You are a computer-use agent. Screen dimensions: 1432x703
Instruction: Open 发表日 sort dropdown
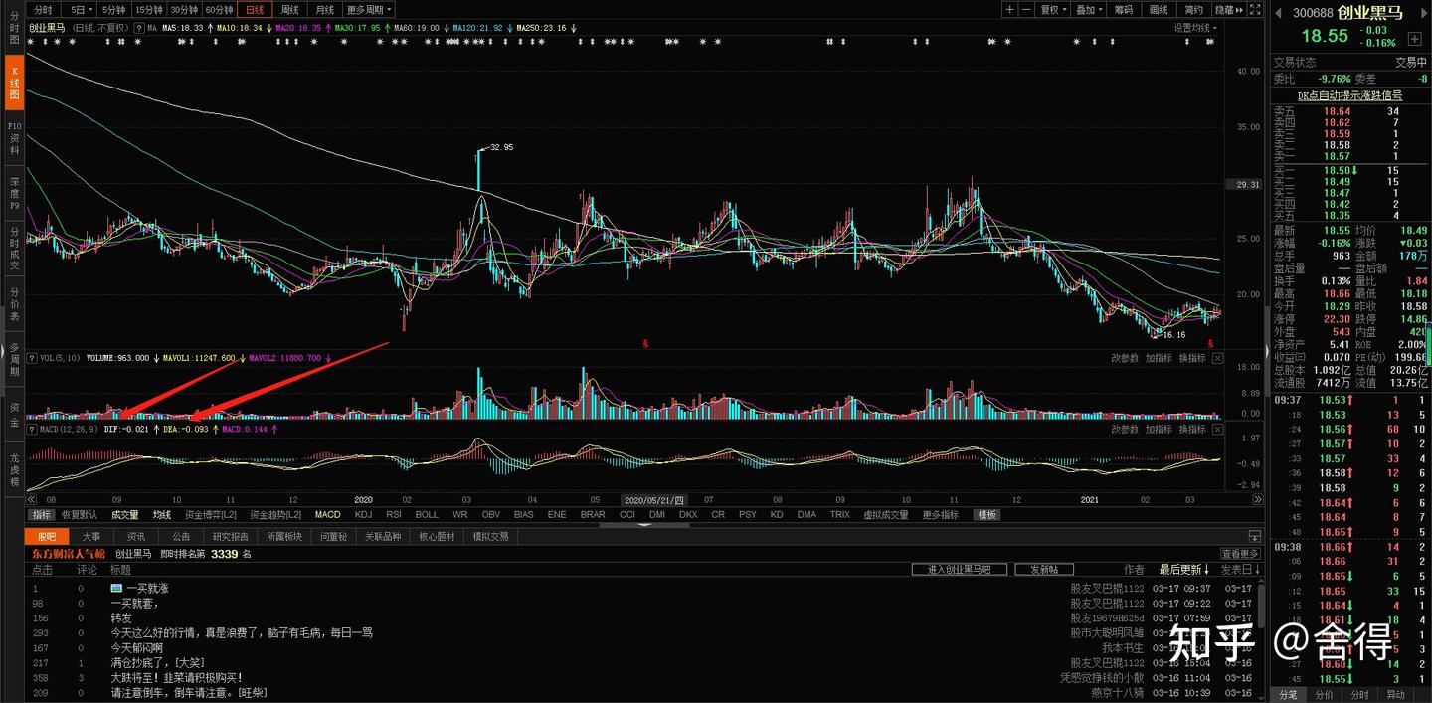tap(1239, 570)
